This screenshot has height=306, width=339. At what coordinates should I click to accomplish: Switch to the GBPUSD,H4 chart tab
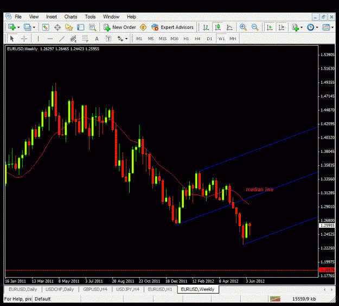tap(95, 289)
